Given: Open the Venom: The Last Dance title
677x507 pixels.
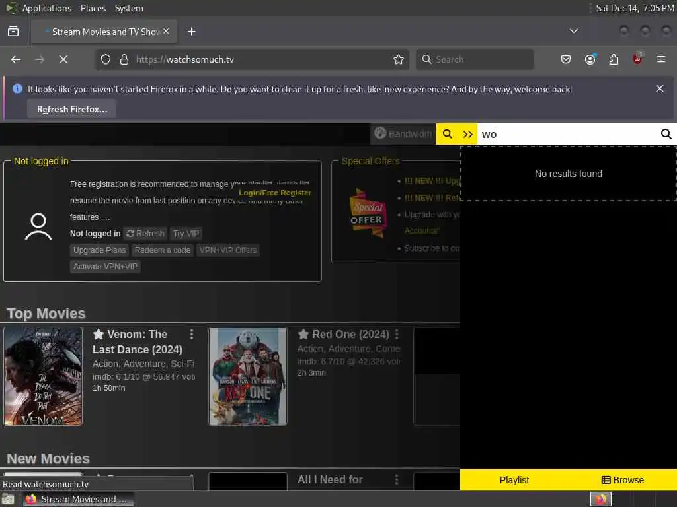Looking at the screenshot, I should [x=138, y=342].
